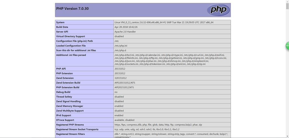Screen dimensions: 289x138
Task: Select the 'PHP Extension' label
Action: 65,73
